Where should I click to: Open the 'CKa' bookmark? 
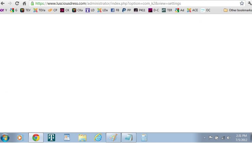click(77, 10)
